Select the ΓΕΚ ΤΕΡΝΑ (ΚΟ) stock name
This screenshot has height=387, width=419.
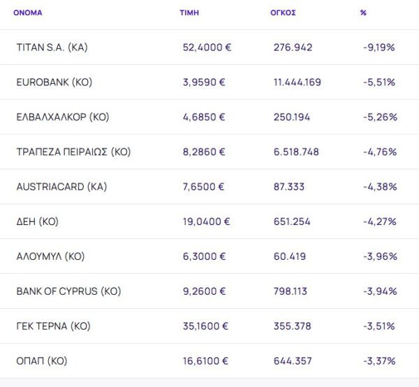coord(53,326)
